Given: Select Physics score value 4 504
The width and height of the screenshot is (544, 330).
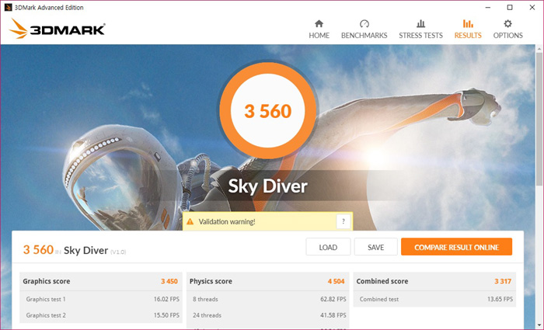Looking at the screenshot, I should [x=337, y=281].
